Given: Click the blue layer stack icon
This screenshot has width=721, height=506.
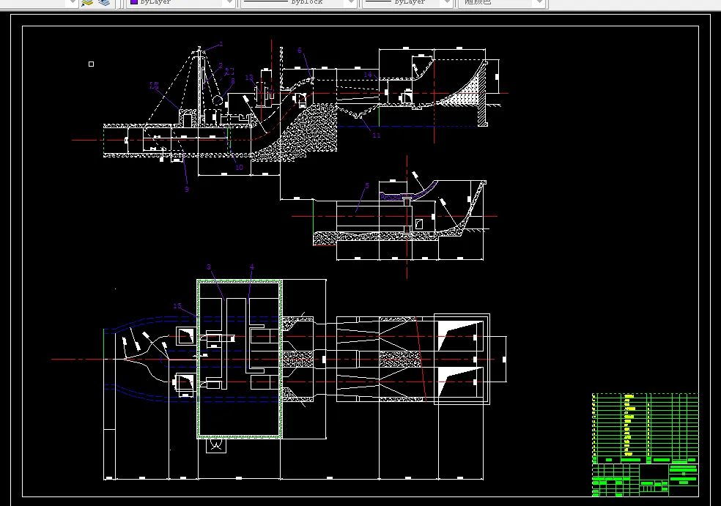Looking at the screenshot, I should 104,2.
